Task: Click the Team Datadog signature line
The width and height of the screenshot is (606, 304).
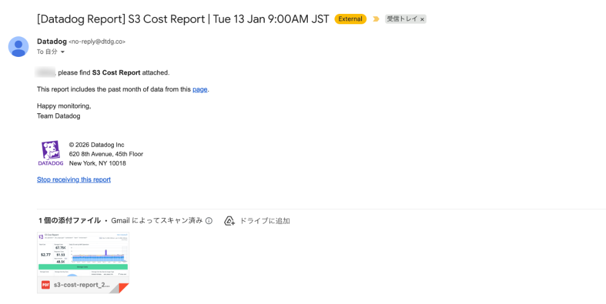Action: 59,116
